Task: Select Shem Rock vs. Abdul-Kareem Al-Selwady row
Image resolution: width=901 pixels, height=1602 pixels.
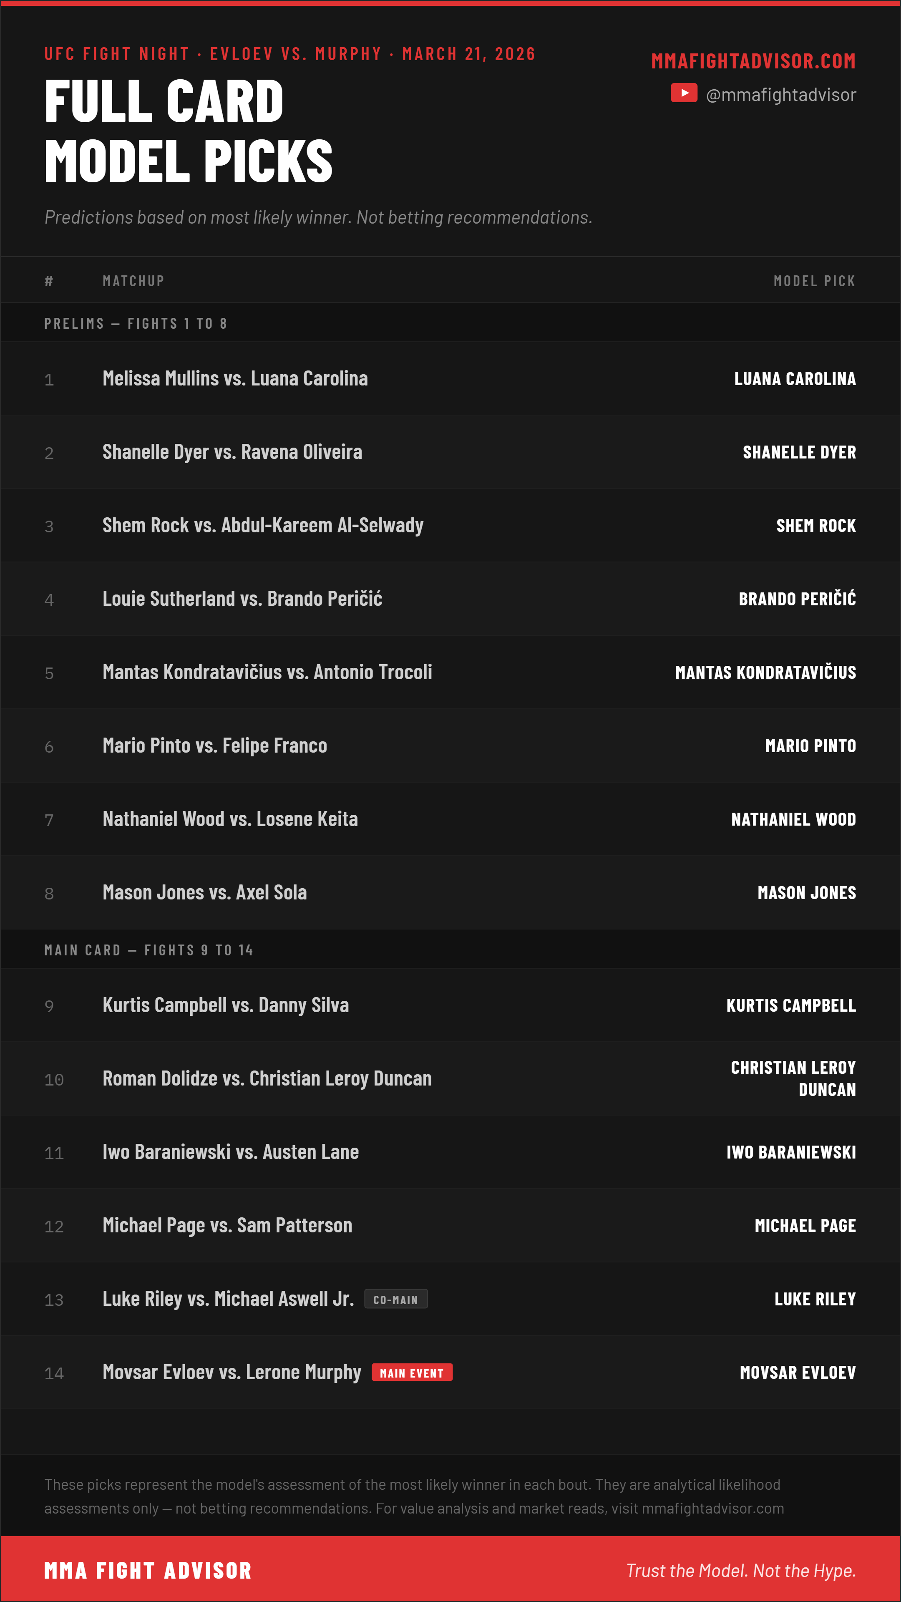Action: pos(450,526)
